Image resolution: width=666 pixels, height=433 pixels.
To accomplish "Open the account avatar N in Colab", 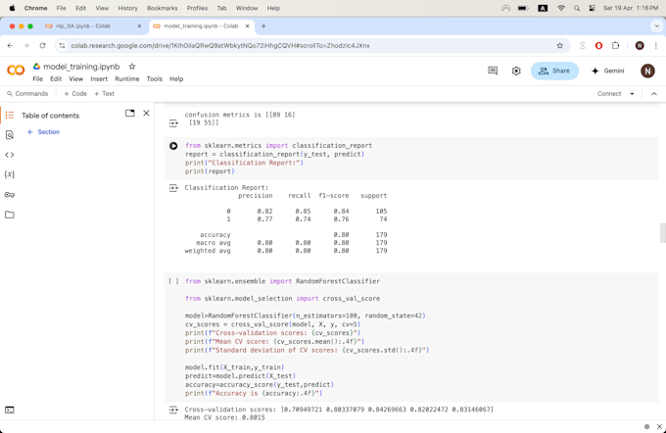I will coord(647,71).
